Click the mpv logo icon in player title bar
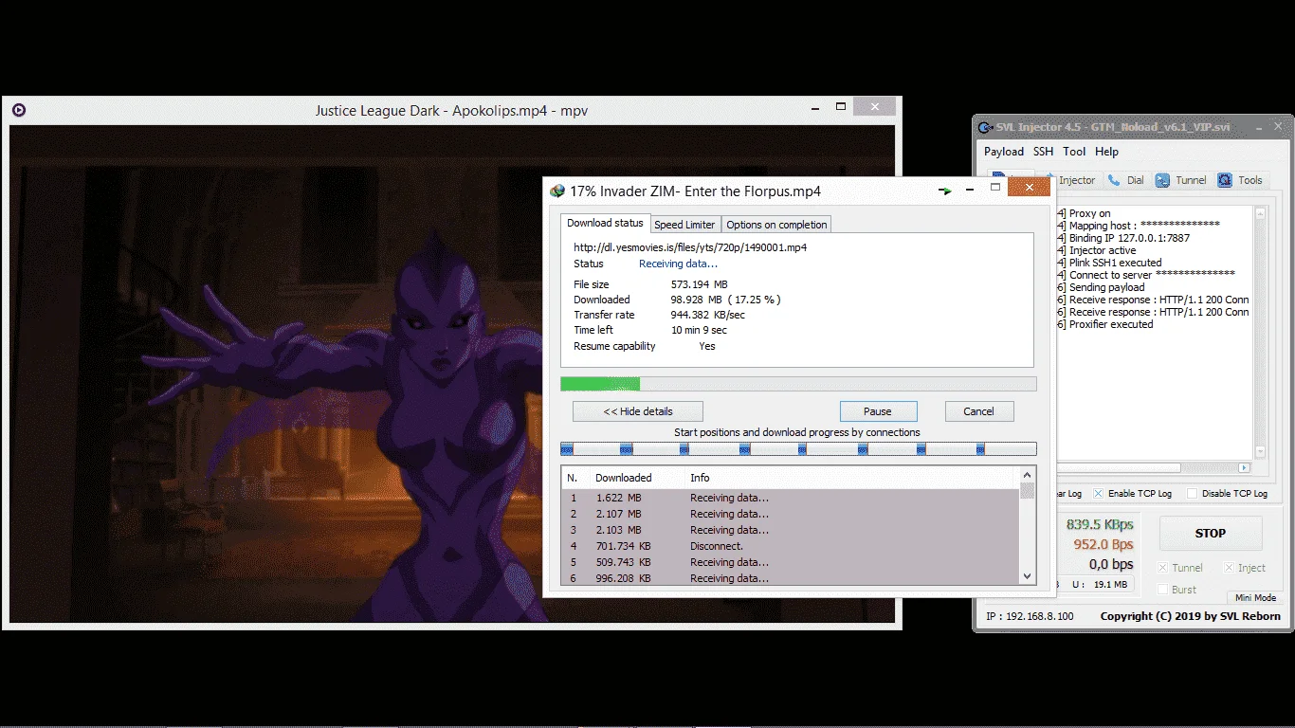The width and height of the screenshot is (1295, 728). (x=18, y=110)
